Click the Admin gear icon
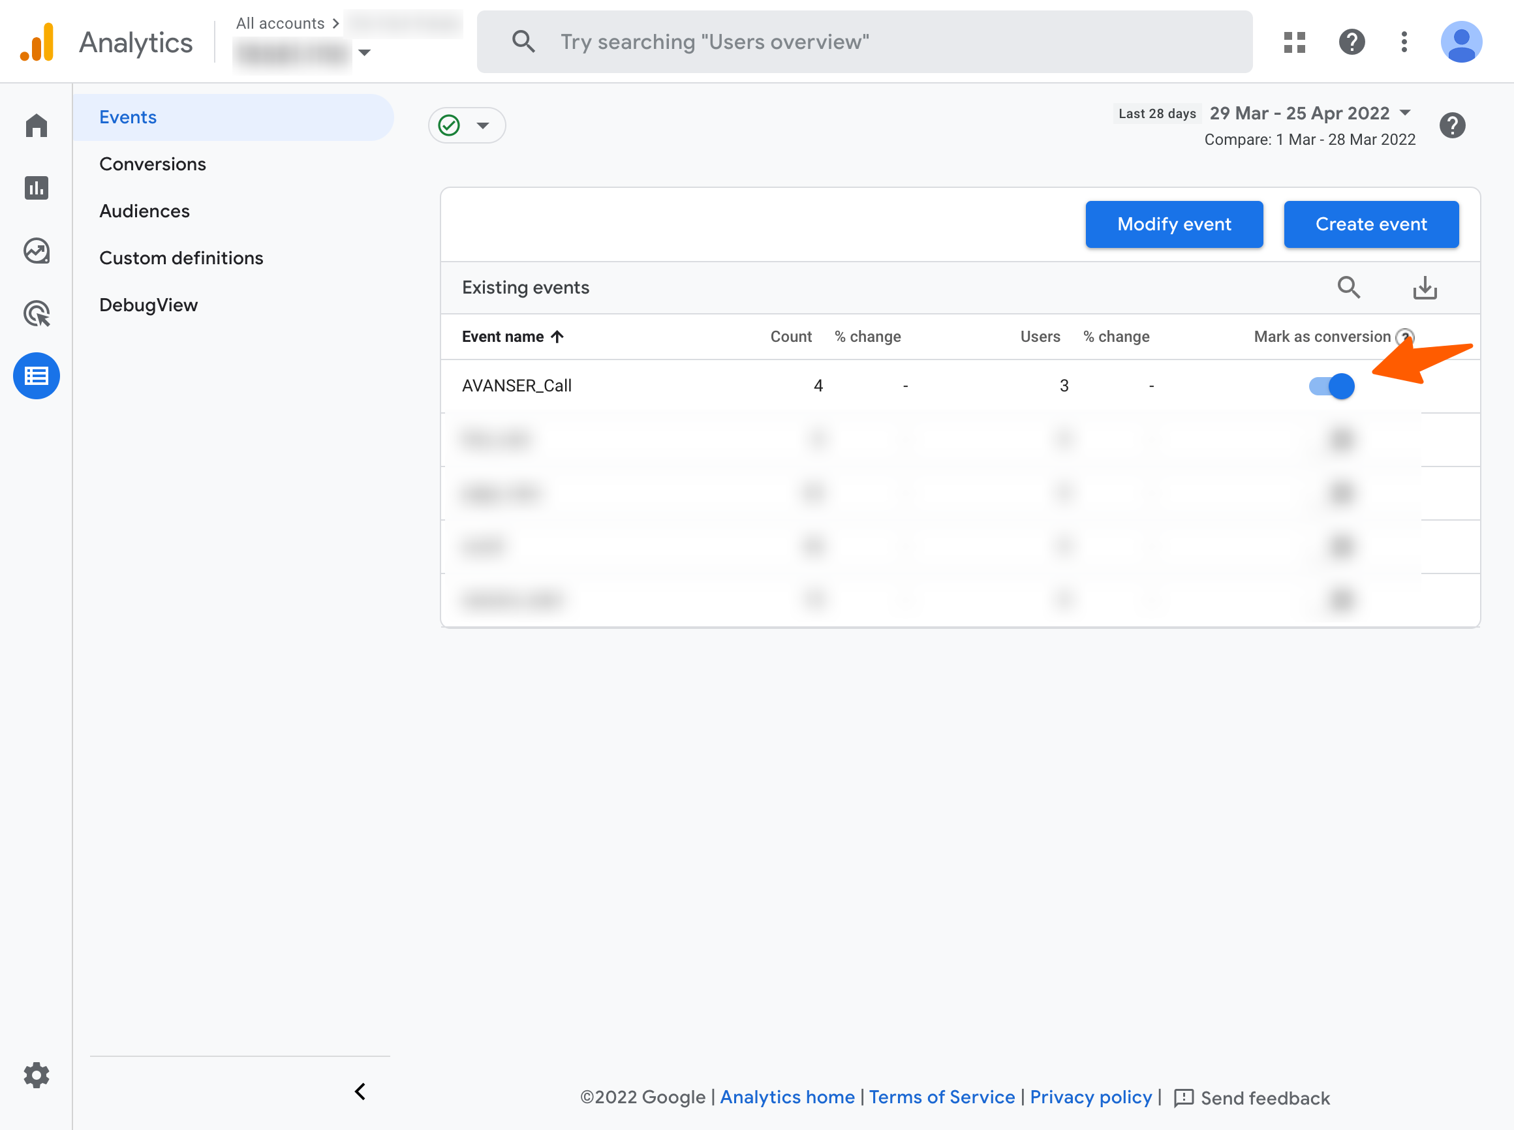This screenshot has width=1514, height=1130. point(37,1075)
